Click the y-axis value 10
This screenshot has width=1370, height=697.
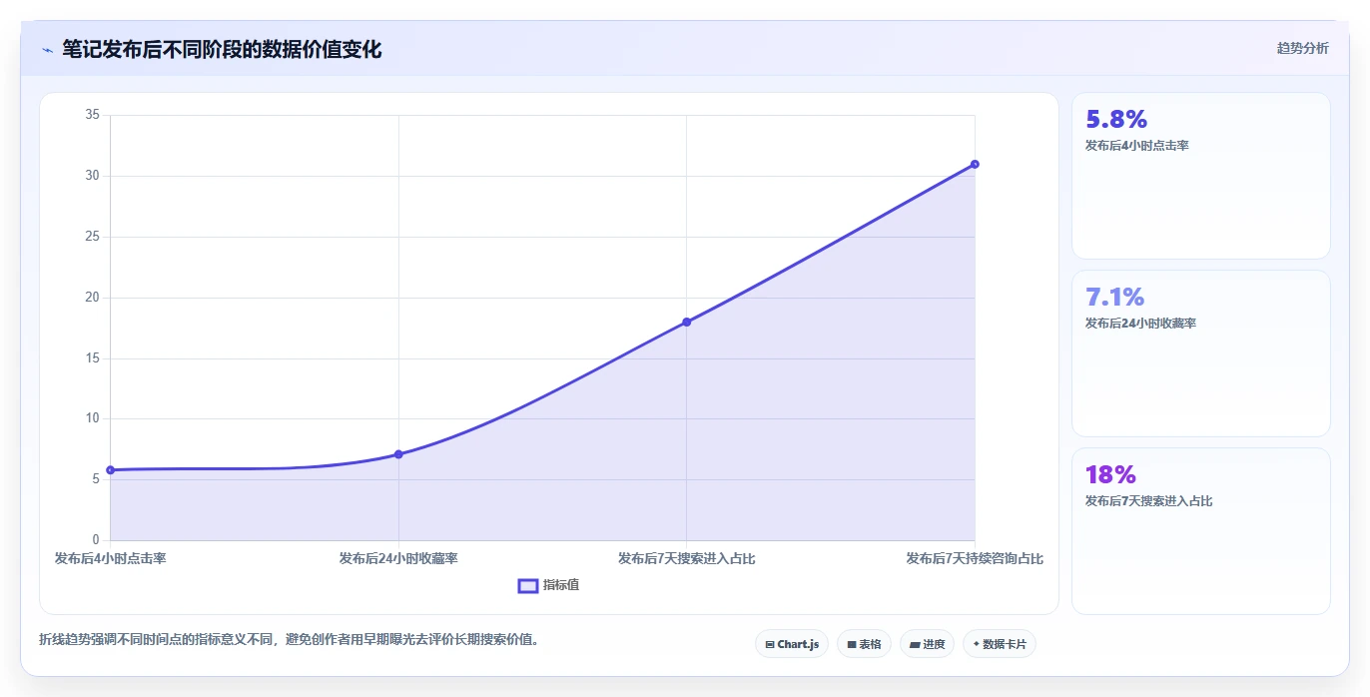point(92,418)
